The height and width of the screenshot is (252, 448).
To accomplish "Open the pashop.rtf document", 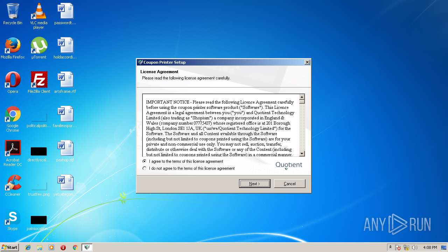I will [x=65, y=151].
